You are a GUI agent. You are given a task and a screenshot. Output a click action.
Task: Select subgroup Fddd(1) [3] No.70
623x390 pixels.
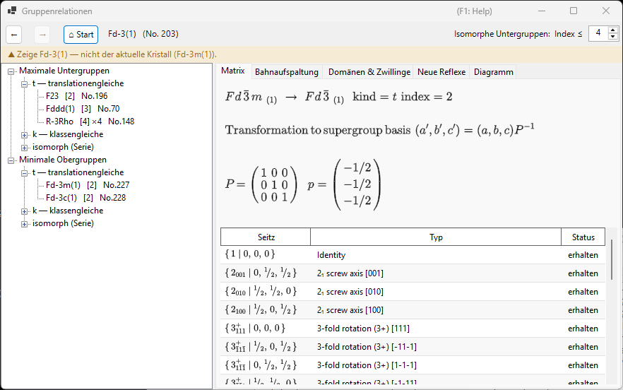point(83,109)
